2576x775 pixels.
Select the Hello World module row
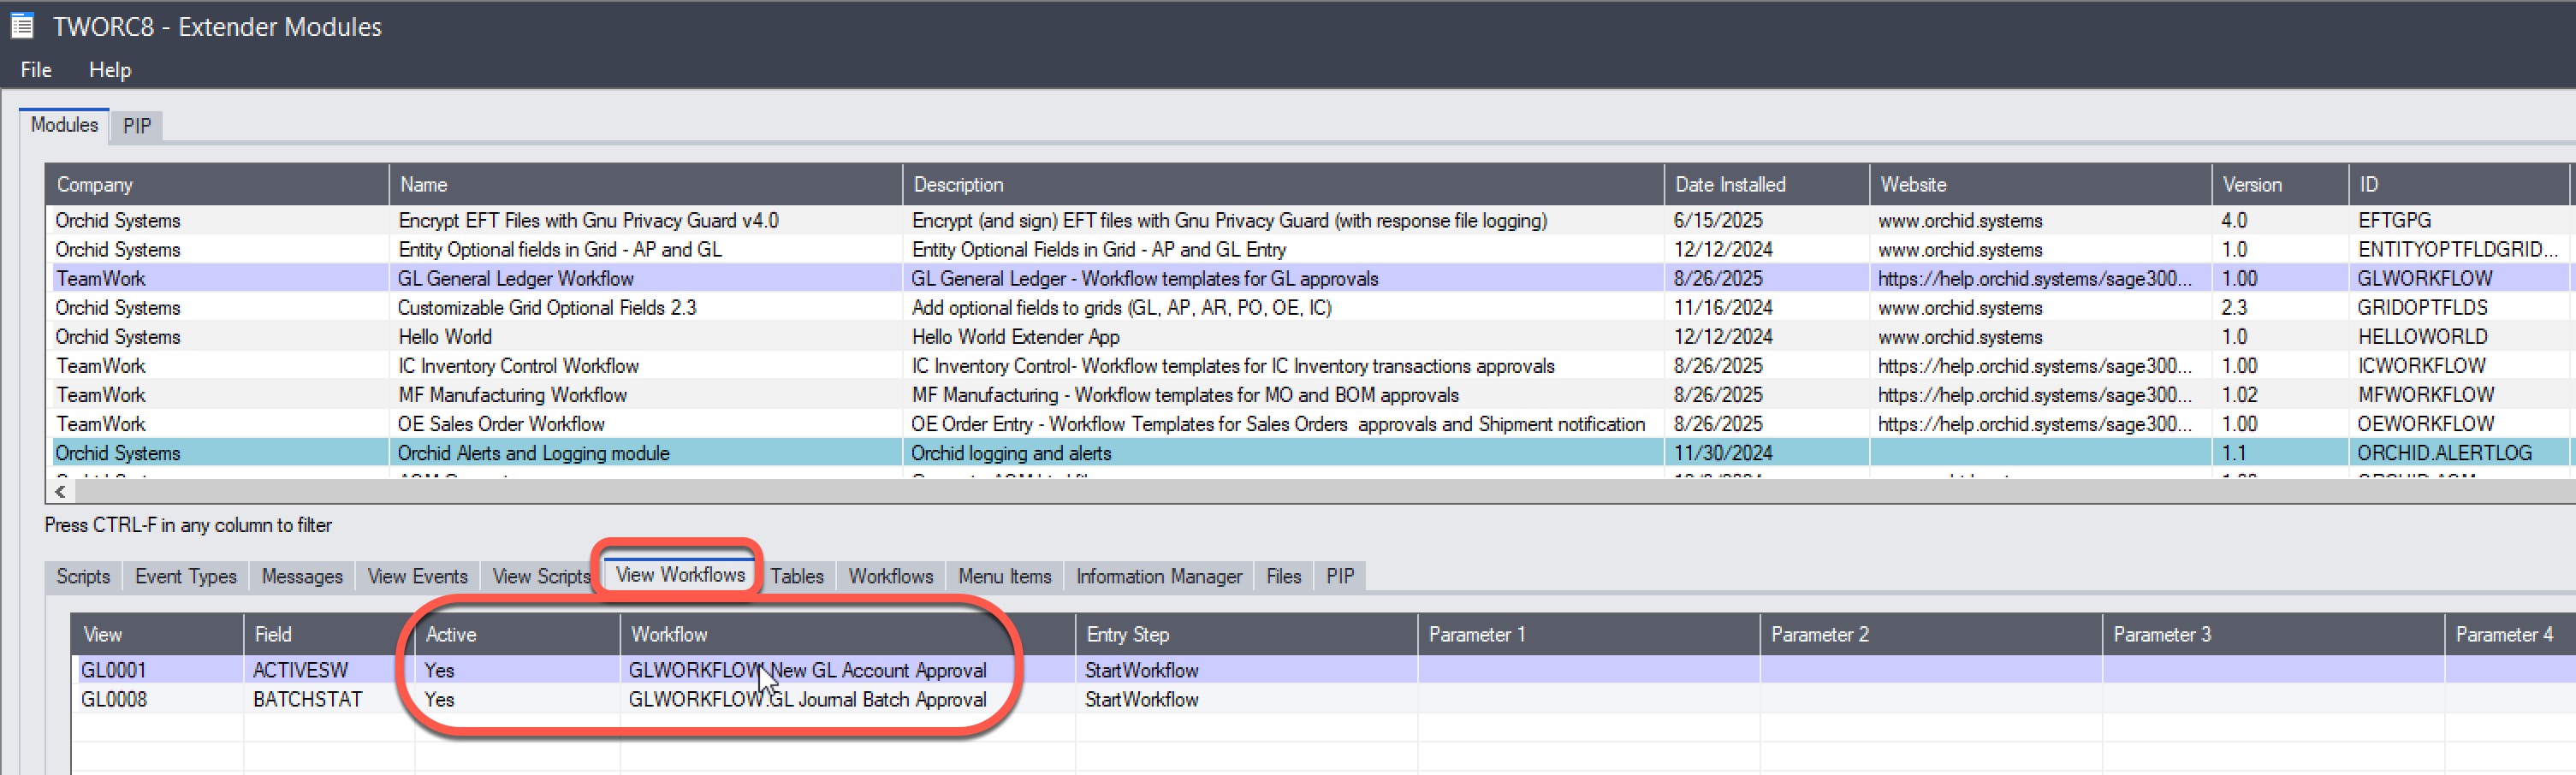click(445, 337)
